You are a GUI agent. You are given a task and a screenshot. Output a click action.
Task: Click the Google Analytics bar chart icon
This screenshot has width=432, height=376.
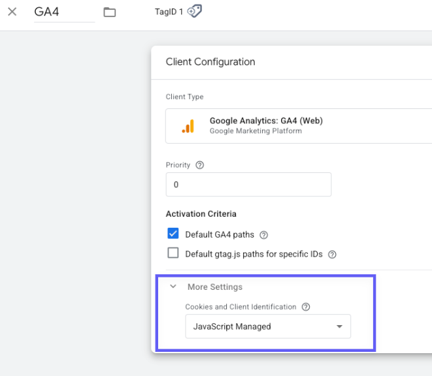[188, 126]
